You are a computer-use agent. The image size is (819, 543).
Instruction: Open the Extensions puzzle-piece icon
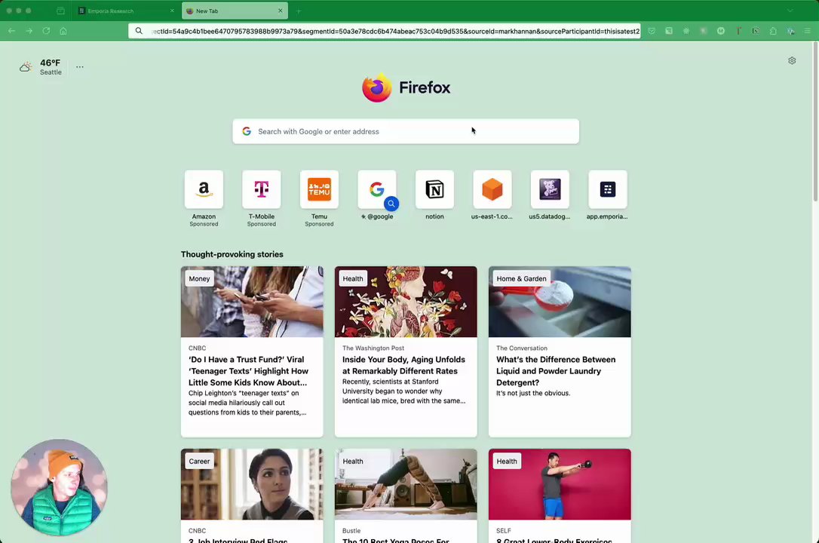pos(773,31)
